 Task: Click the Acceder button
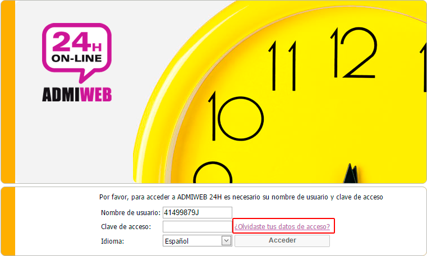coord(282,240)
